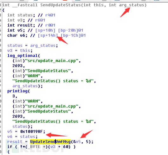The height and width of the screenshot is (155, 168).
Task: Click the format string in log_optional call
Action: click(53, 81)
